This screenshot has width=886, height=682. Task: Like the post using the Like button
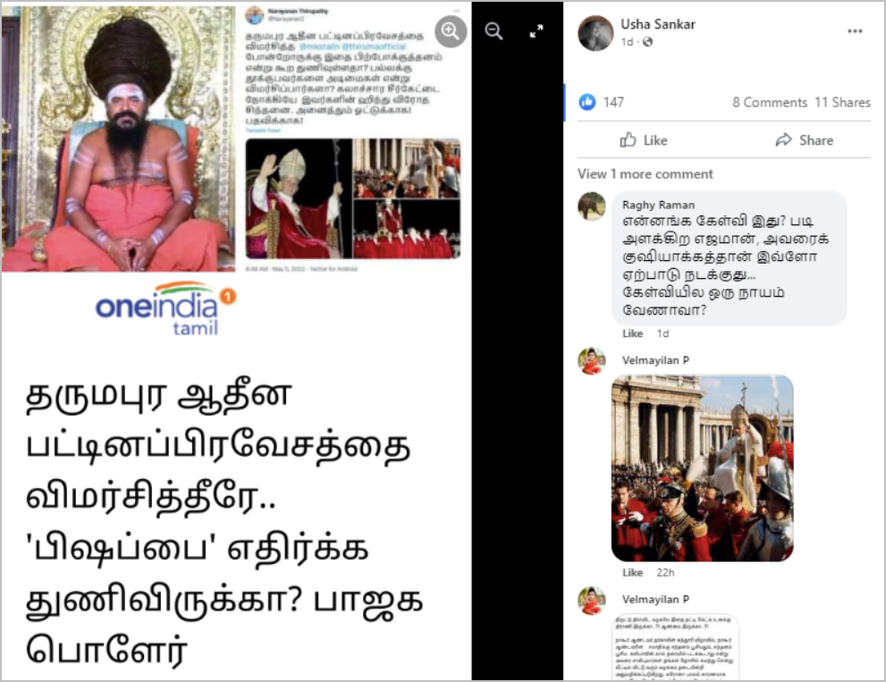coord(644,140)
